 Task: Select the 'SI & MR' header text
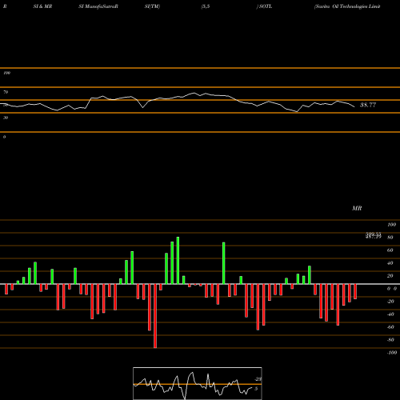click(42, 6)
